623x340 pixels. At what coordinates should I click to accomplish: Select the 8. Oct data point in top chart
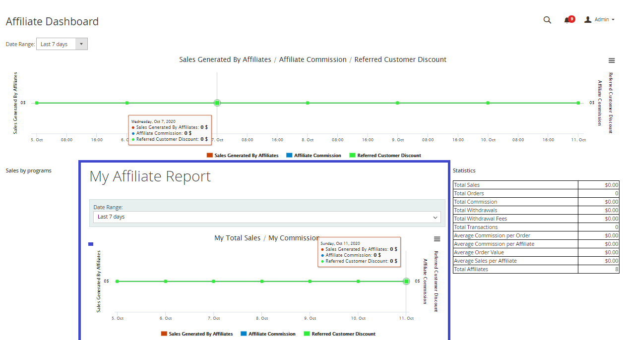[308, 103]
